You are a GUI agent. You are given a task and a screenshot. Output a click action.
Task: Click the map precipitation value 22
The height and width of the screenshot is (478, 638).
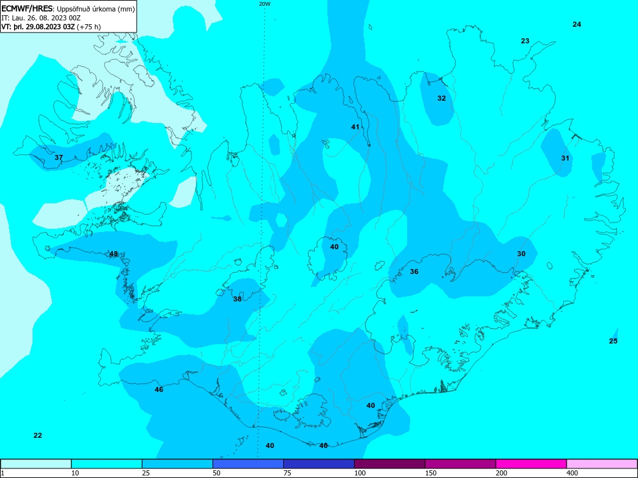pos(38,435)
